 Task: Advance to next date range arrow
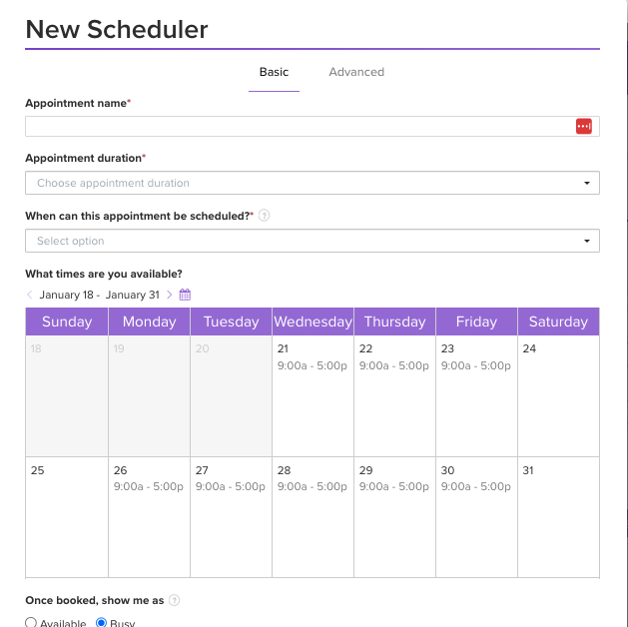coord(170,295)
